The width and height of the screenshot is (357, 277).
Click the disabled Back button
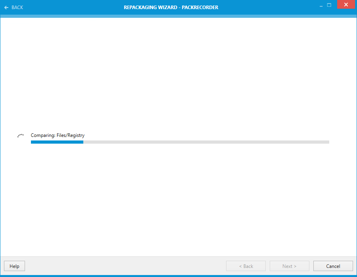pos(246,266)
